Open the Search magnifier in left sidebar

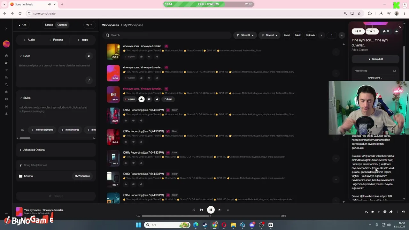[6, 85]
